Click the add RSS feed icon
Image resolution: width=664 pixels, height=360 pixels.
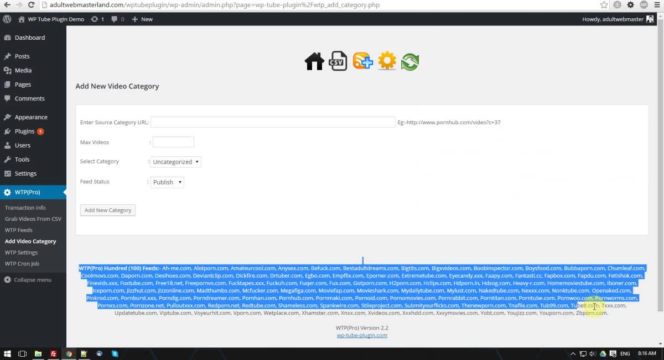(363, 61)
